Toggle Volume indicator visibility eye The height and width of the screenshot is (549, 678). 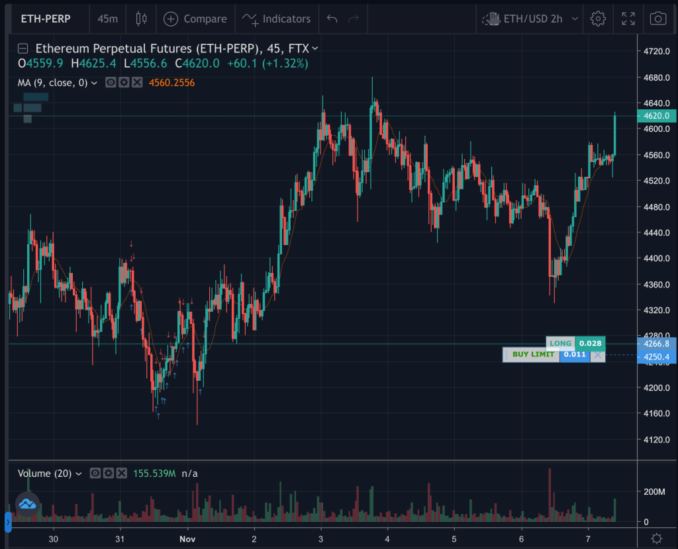pos(96,474)
